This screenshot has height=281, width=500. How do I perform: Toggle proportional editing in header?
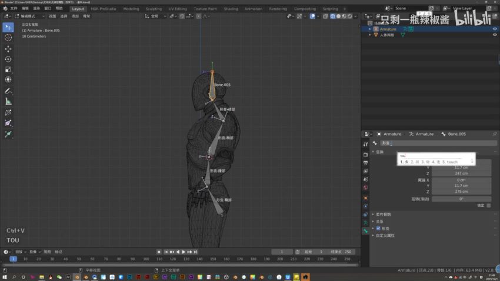pyautogui.click(x=199, y=16)
